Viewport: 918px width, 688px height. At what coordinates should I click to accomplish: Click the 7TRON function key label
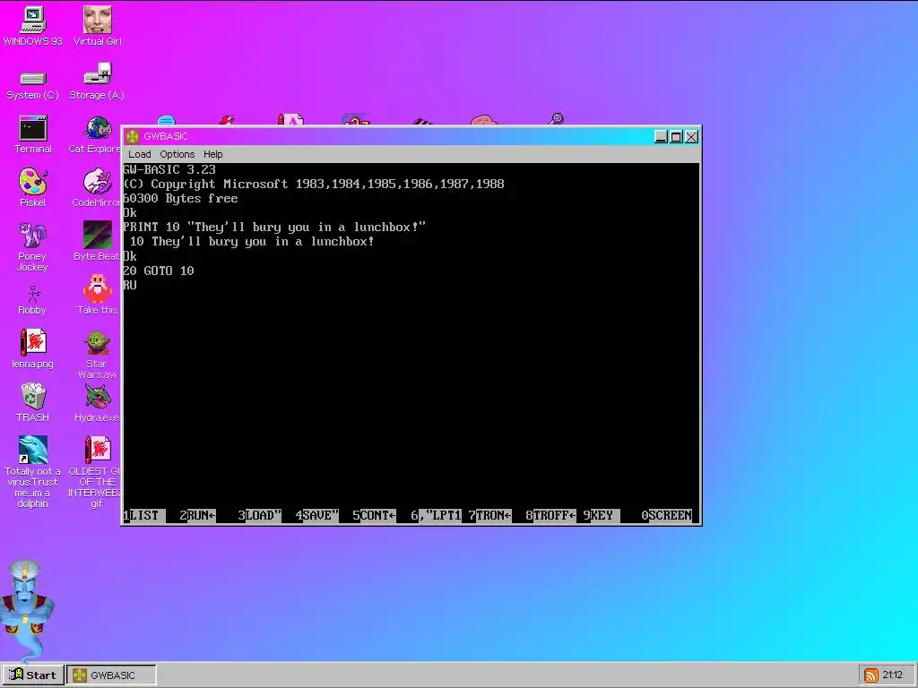[x=489, y=515]
